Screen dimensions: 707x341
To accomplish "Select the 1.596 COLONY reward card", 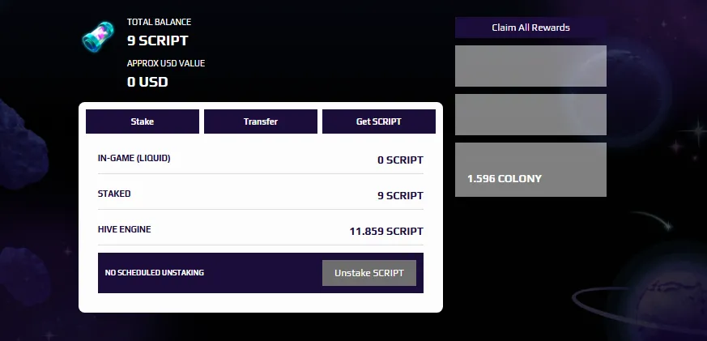I will (x=530, y=169).
